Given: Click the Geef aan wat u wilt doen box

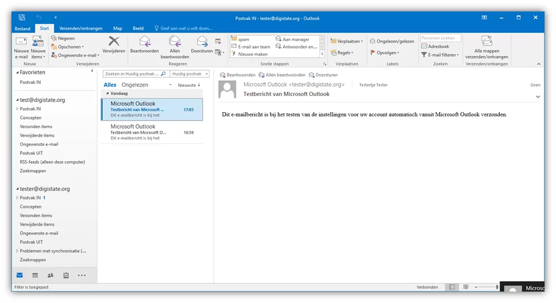Looking at the screenshot, I should click(x=183, y=29).
